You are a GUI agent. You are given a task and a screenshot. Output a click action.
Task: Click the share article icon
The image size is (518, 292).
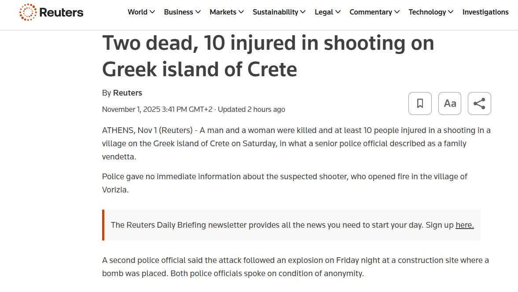tap(479, 103)
